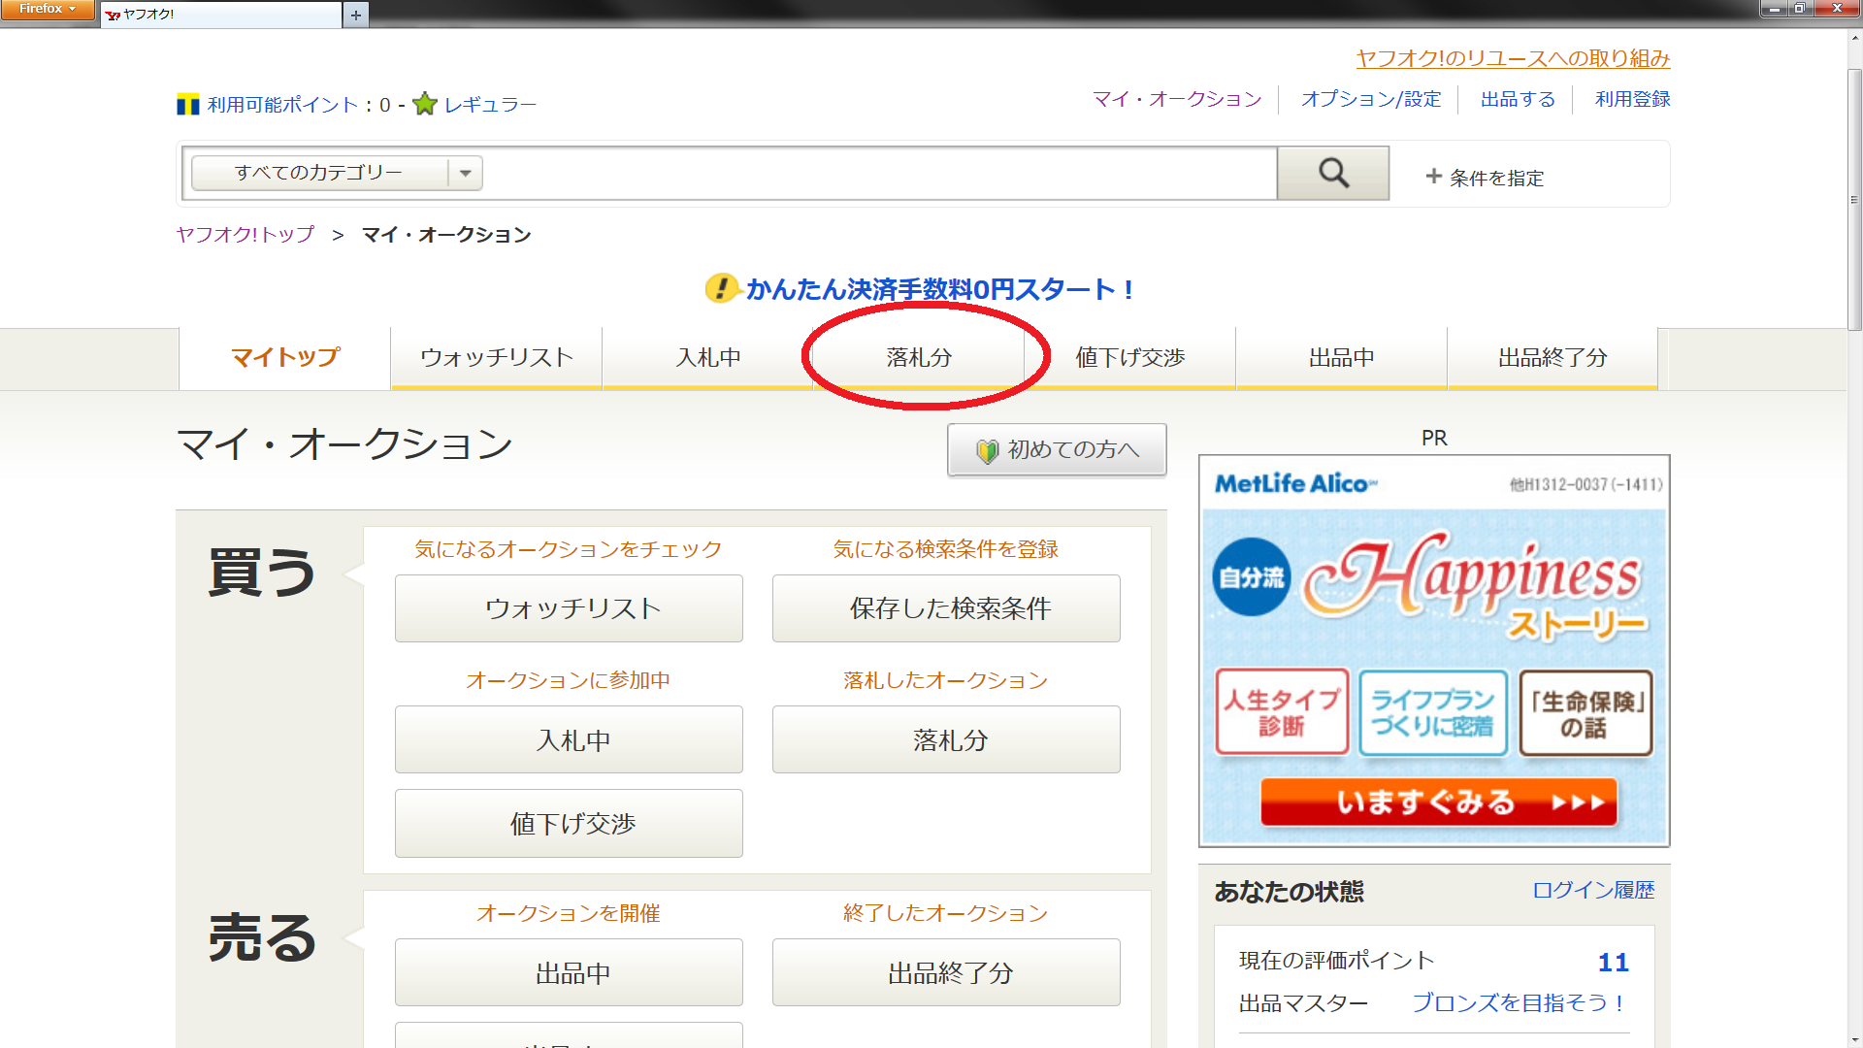Open the Firefox menu button

click(48, 10)
